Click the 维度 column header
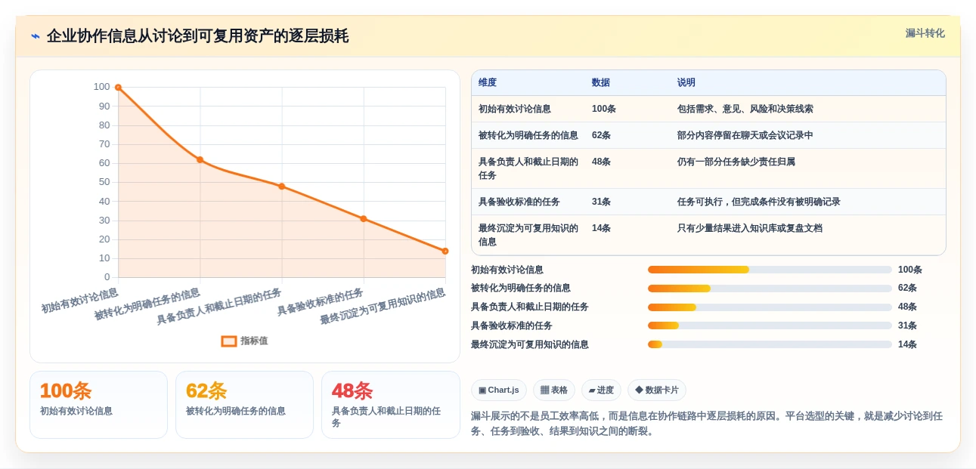The image size is (976, 469). pos(488,83)
